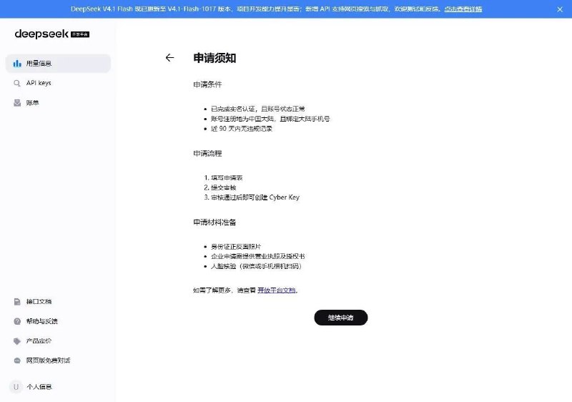Click the bullet about 营业执照及授权书
Screen dimensions: 572x402
(258, 257)
